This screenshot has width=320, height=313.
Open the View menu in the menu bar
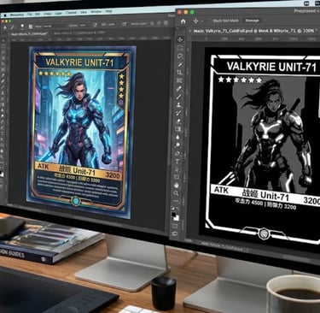coord(84,12)
